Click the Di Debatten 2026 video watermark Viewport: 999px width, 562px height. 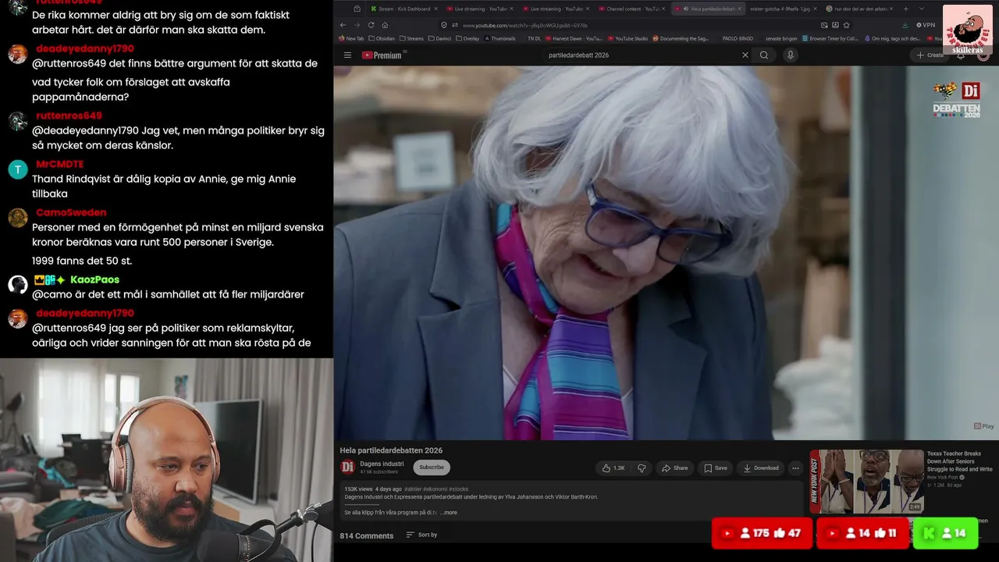957,100
